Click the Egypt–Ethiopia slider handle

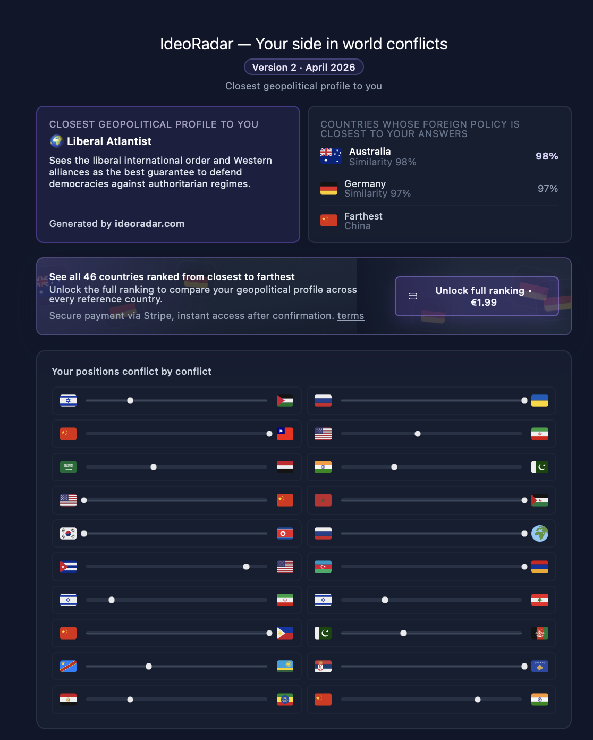[130, 700]
